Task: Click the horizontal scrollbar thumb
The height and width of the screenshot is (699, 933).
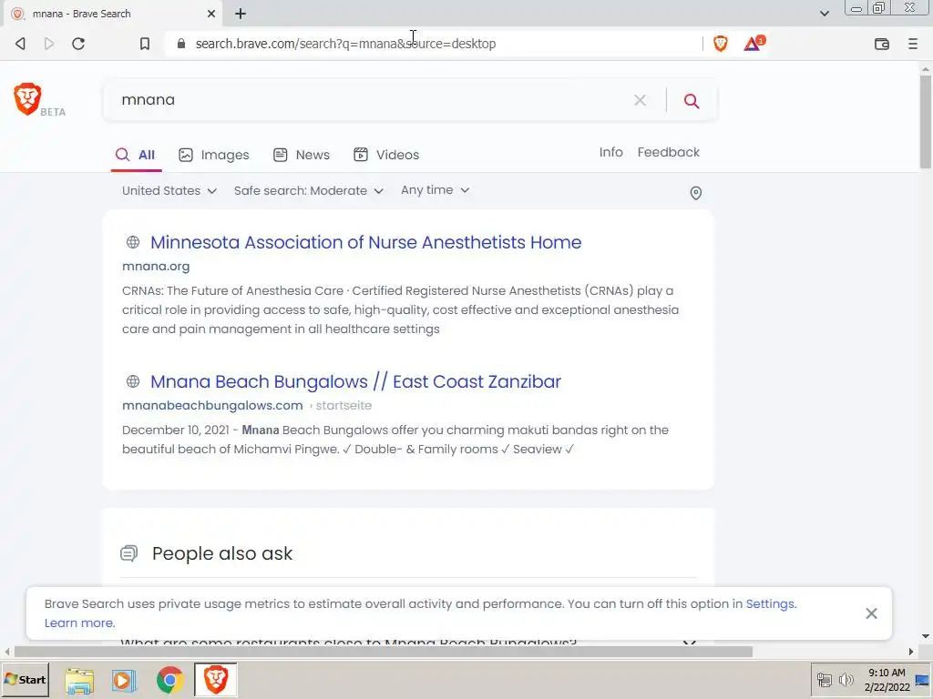Action: [384, 652]
